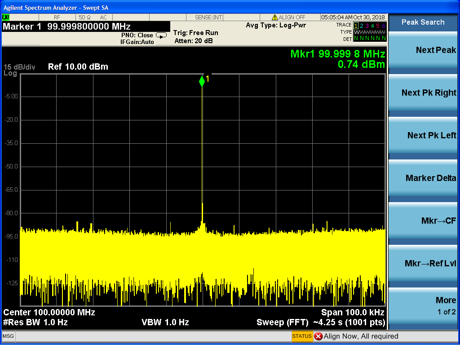
Task: Select trace number 1 in TRACE row
Action: point(356,26)
